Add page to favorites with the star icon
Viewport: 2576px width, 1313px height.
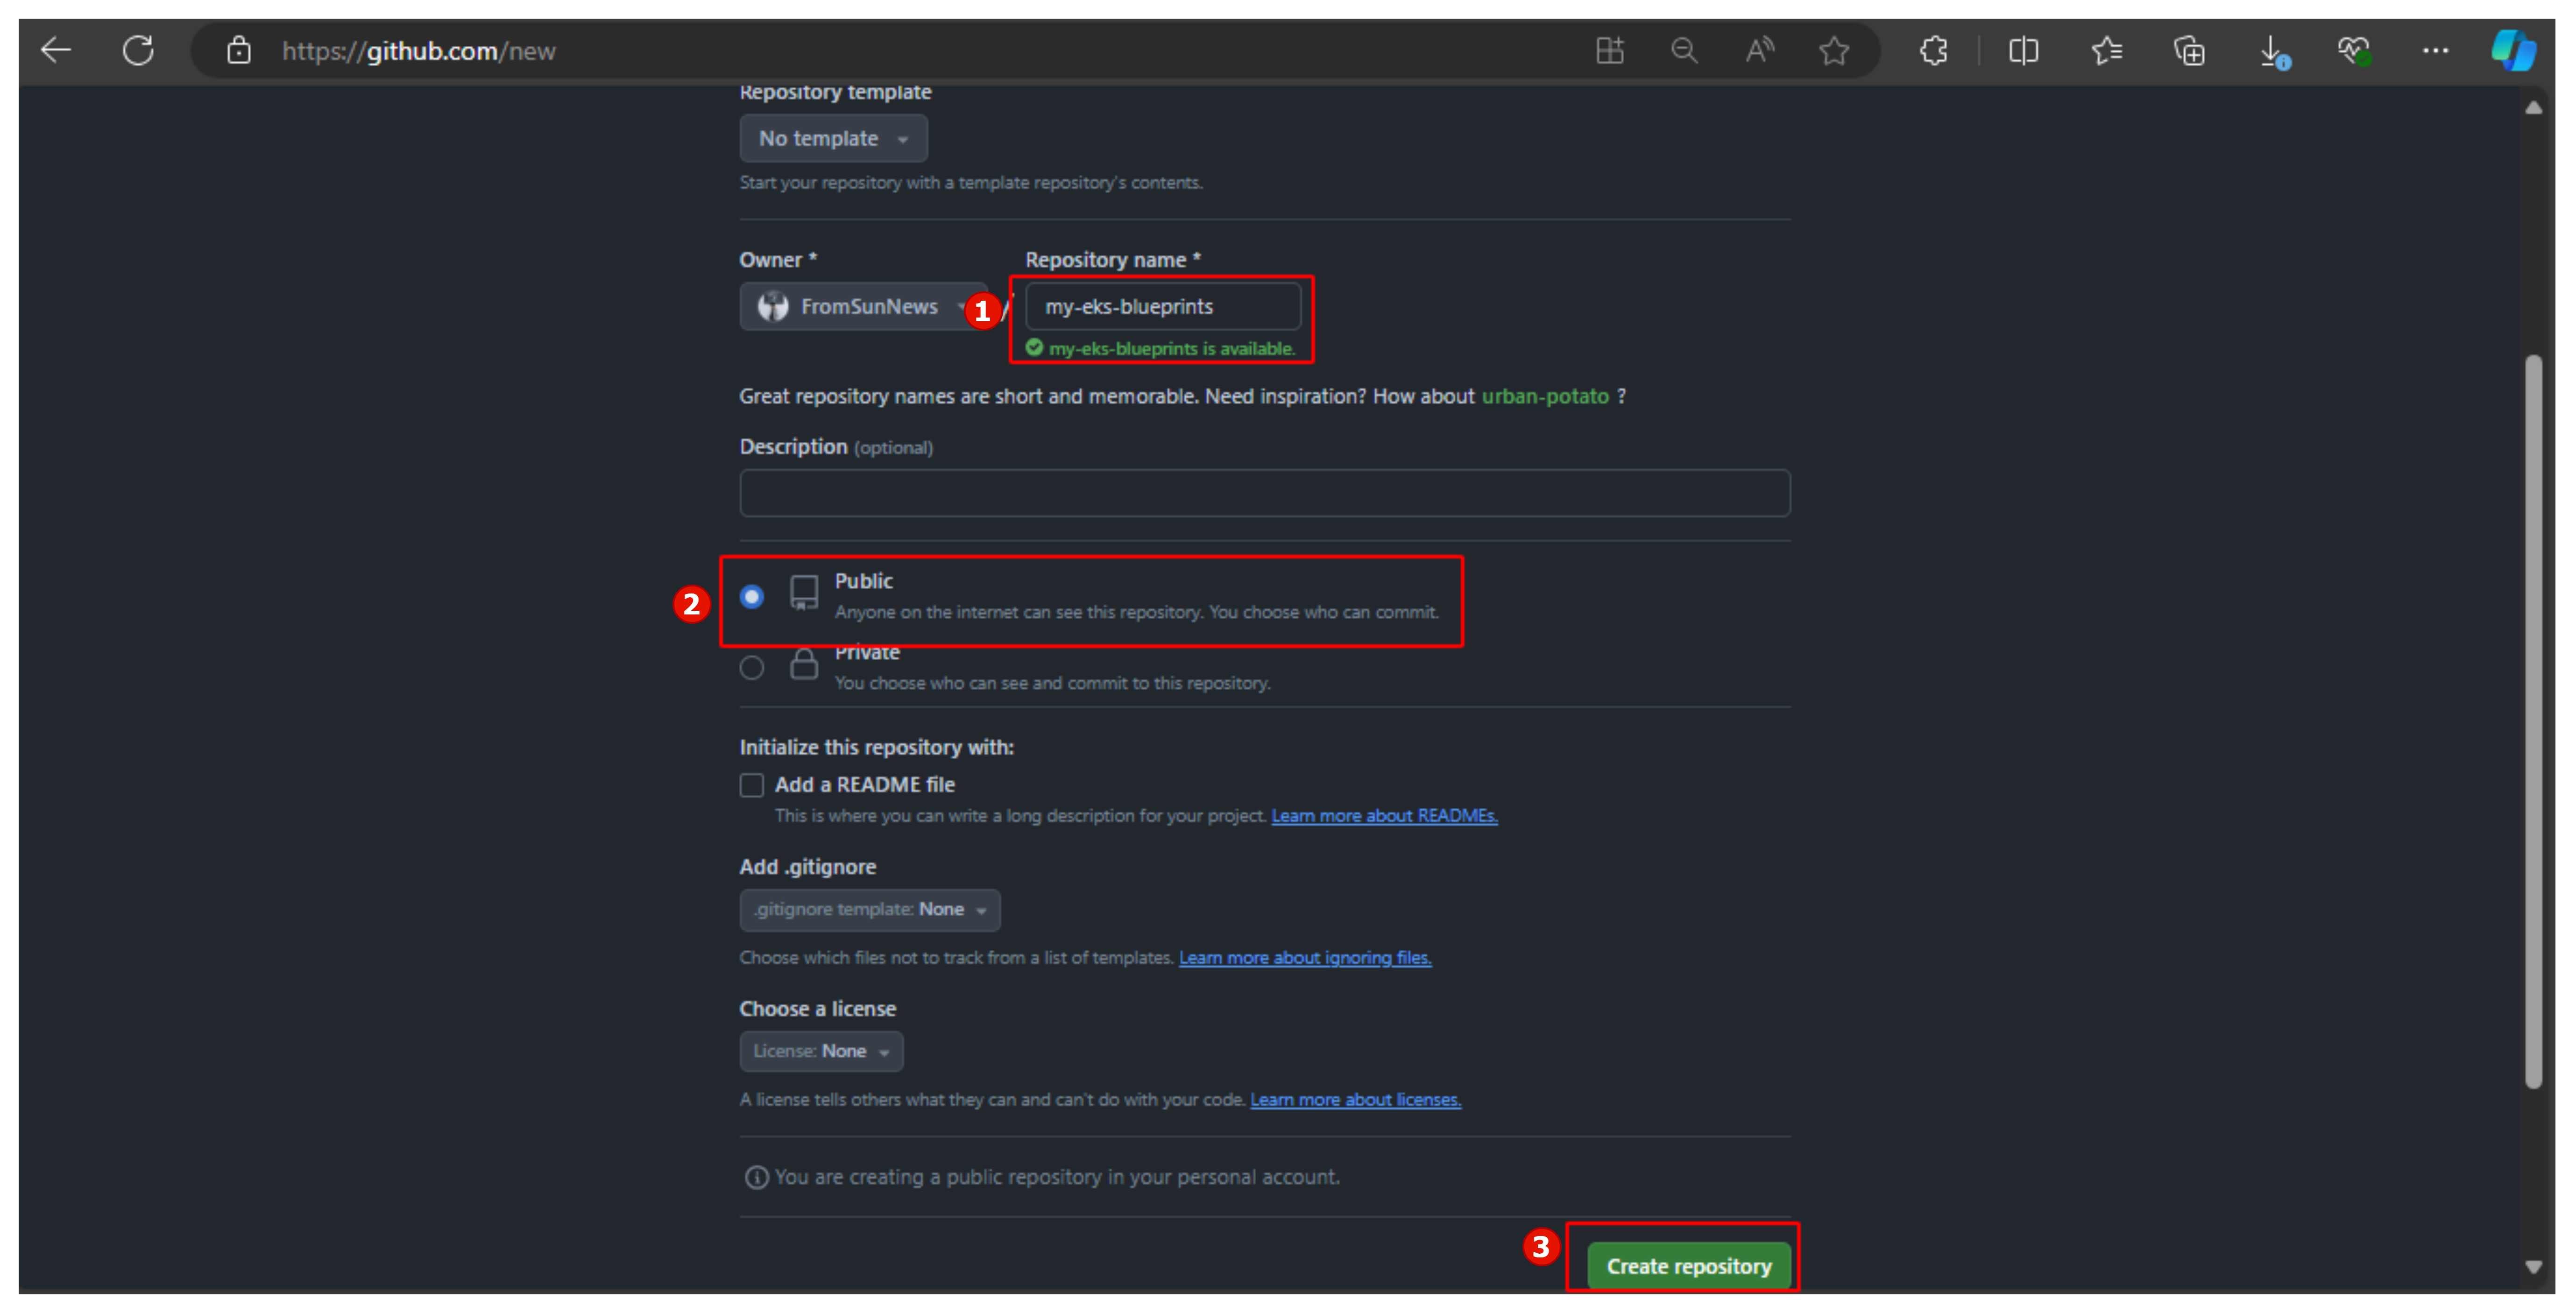point(1833,50)
